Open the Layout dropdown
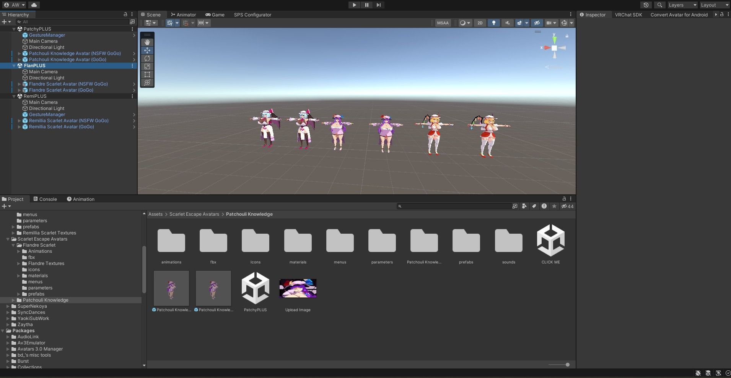 pos(715,5)
